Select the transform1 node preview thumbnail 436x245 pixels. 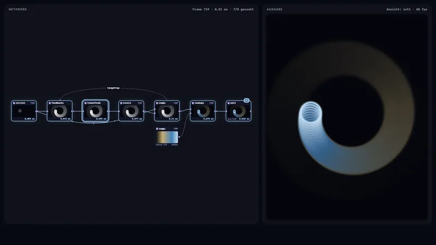point(95,111)
